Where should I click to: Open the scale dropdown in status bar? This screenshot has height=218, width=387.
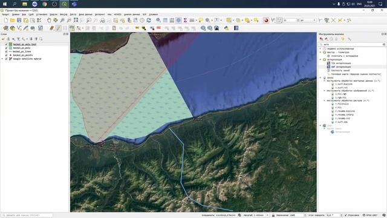click(267, 216)
